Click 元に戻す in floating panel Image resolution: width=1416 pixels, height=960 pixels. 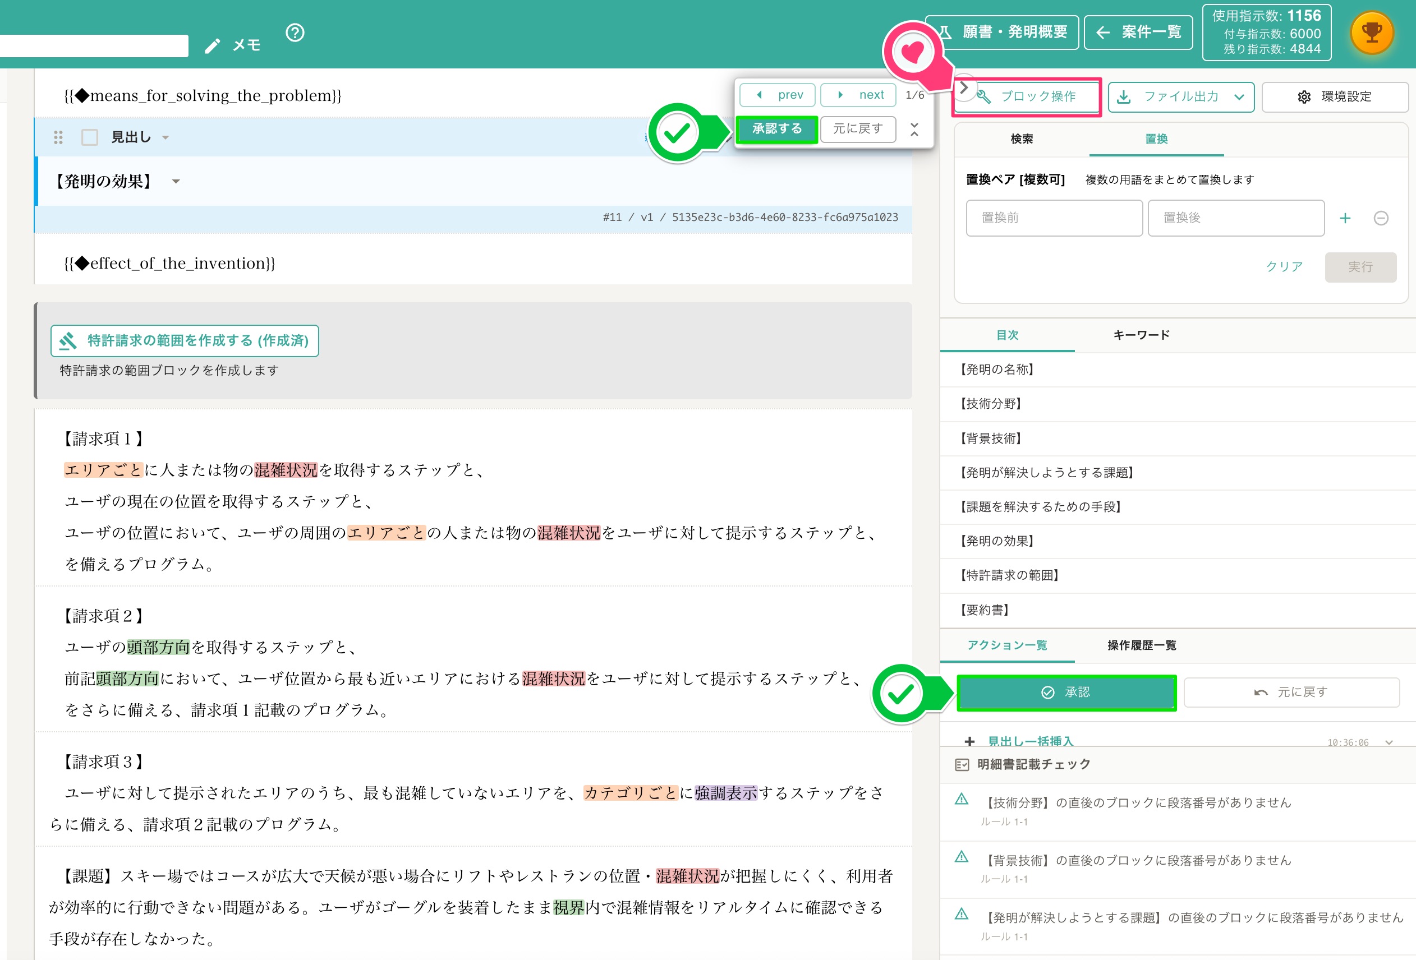click(858, 129)
